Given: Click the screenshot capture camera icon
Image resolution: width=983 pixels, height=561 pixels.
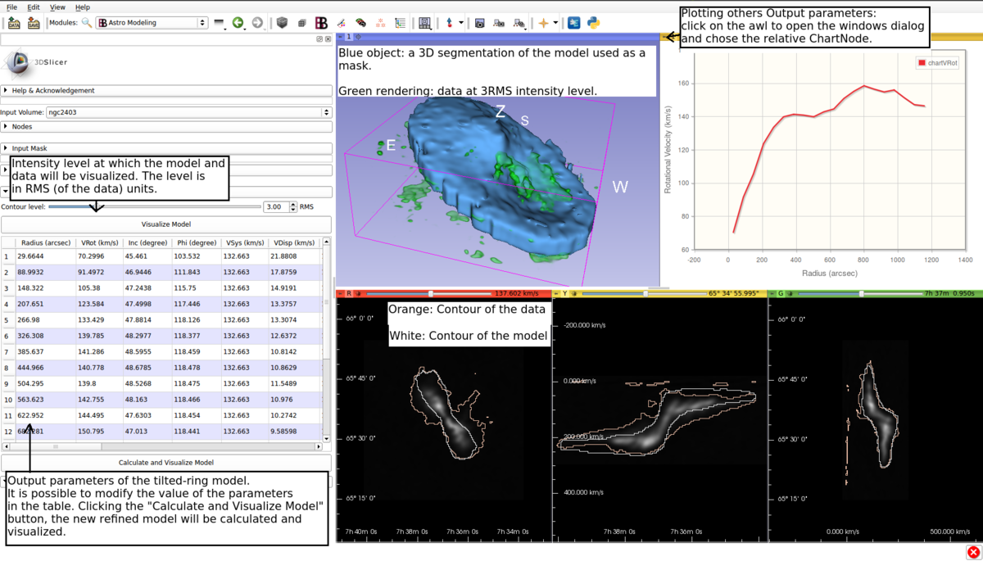Looking at the screenshot, I should 480,23.
